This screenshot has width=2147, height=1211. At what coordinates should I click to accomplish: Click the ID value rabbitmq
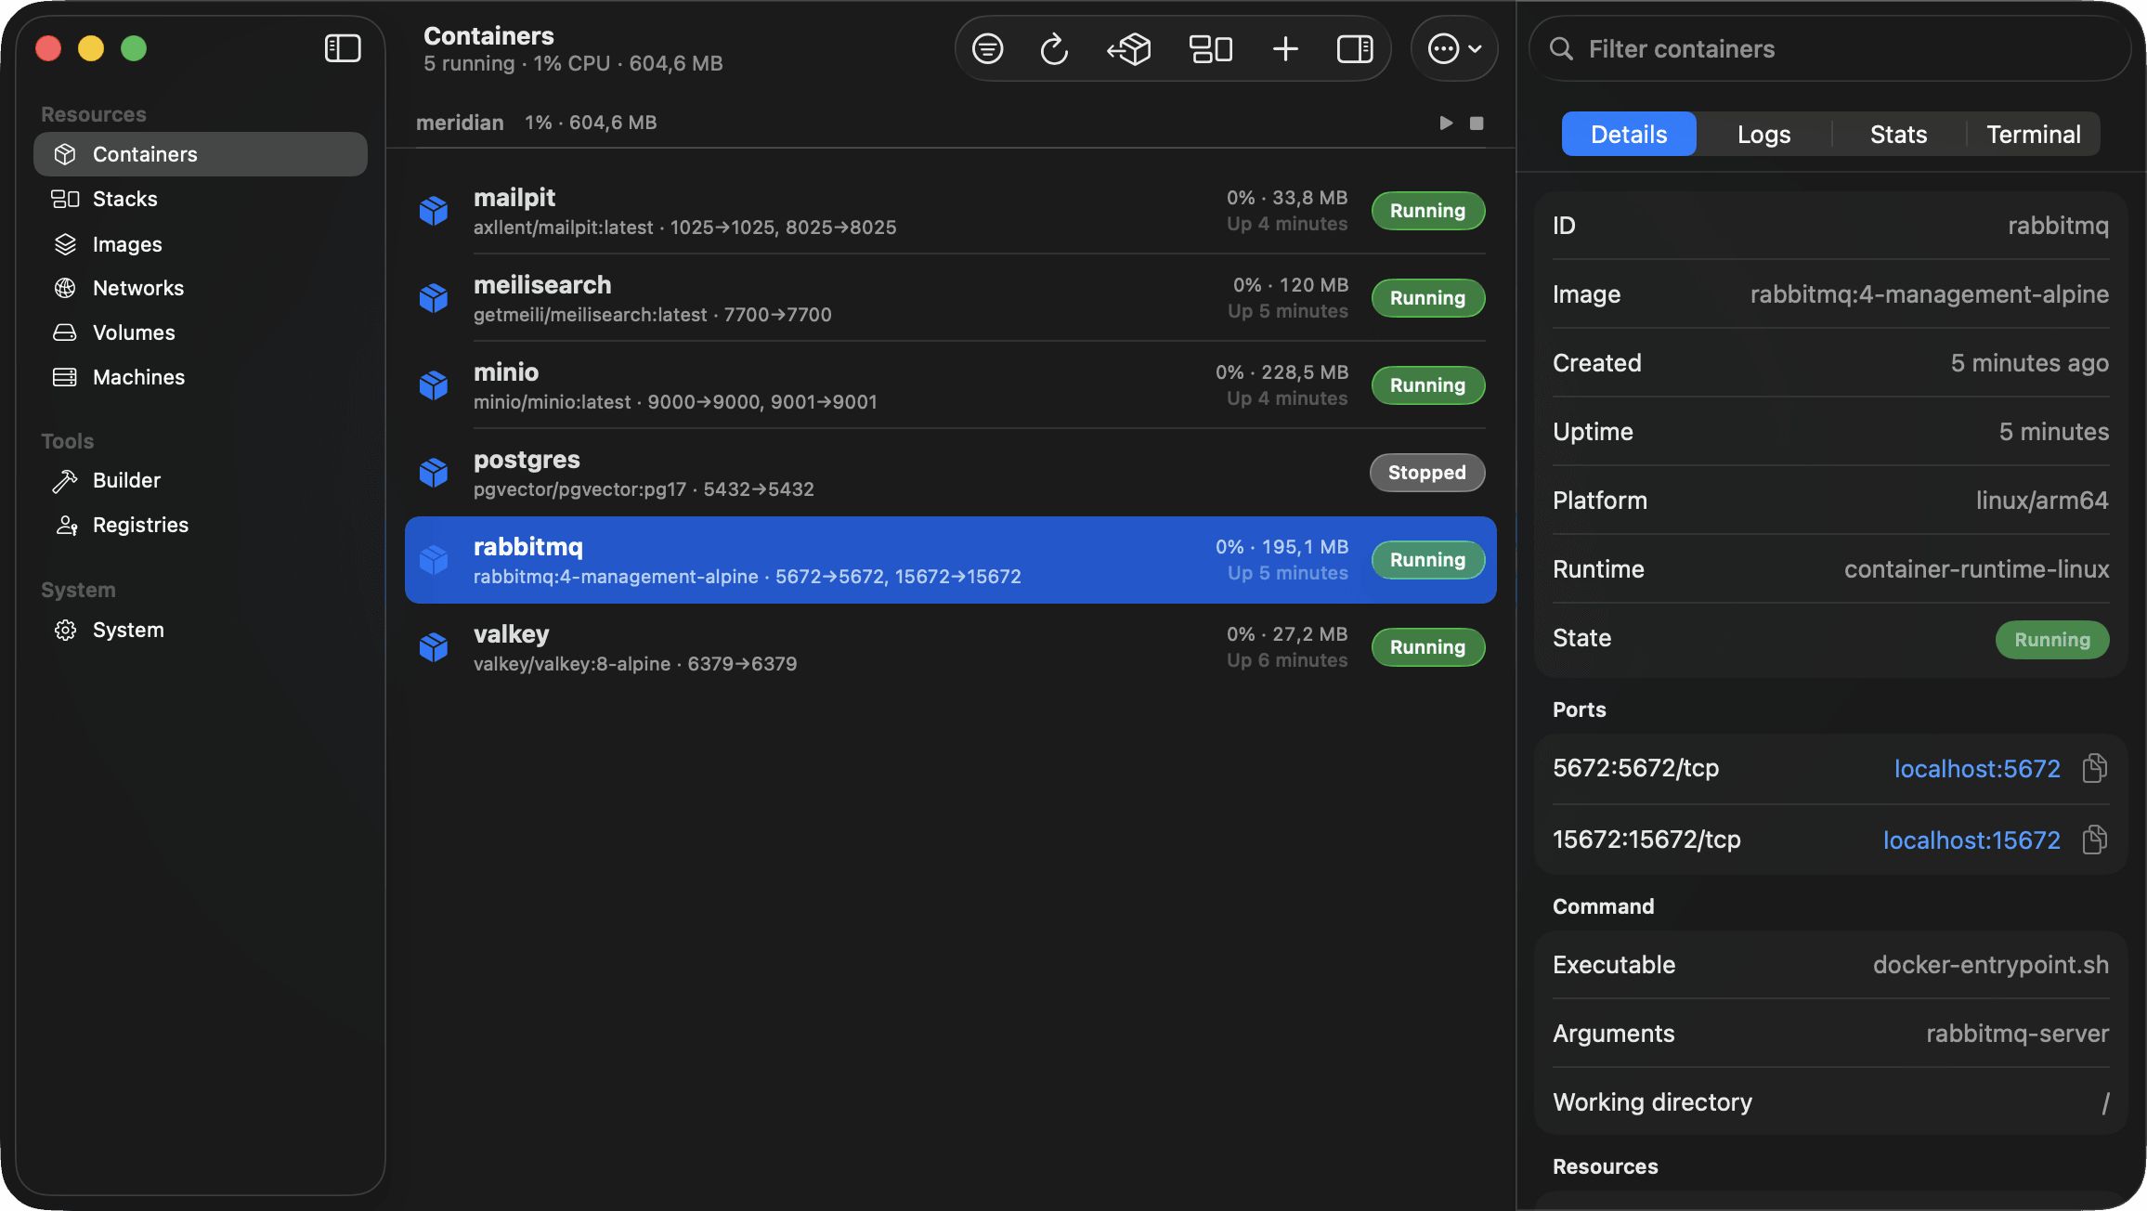tap(2058, 226)
